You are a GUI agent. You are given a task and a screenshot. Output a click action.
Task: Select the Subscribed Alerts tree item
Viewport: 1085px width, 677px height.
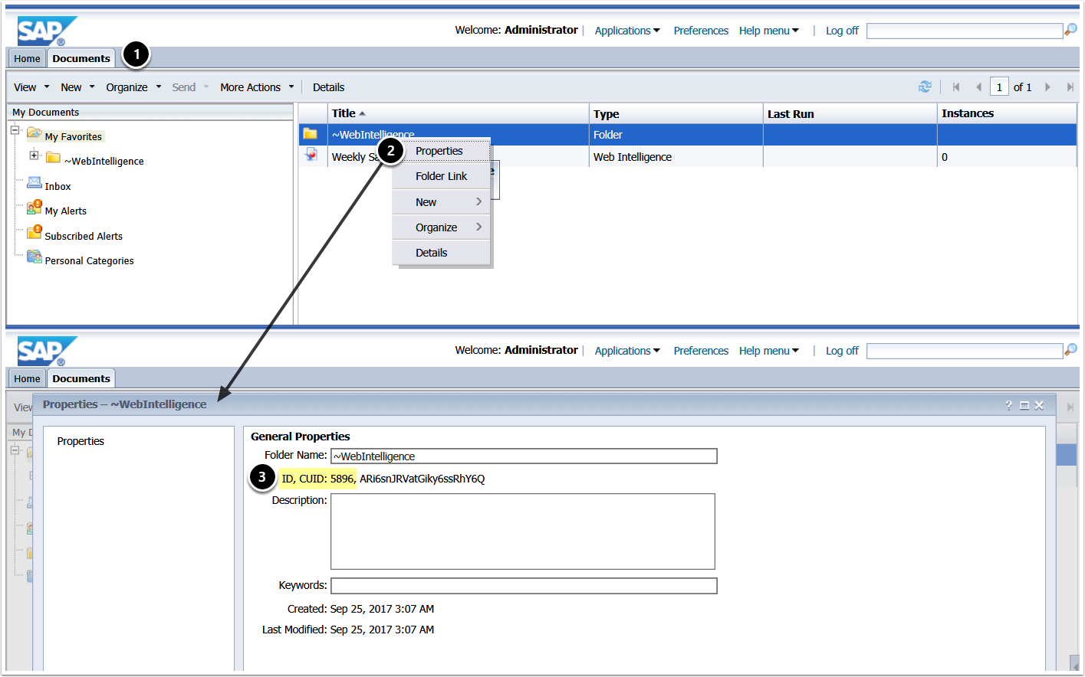(84, 237)
